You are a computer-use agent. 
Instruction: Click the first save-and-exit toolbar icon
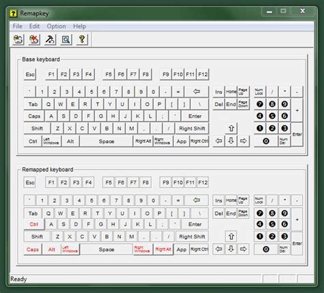(x=18, y=40)
